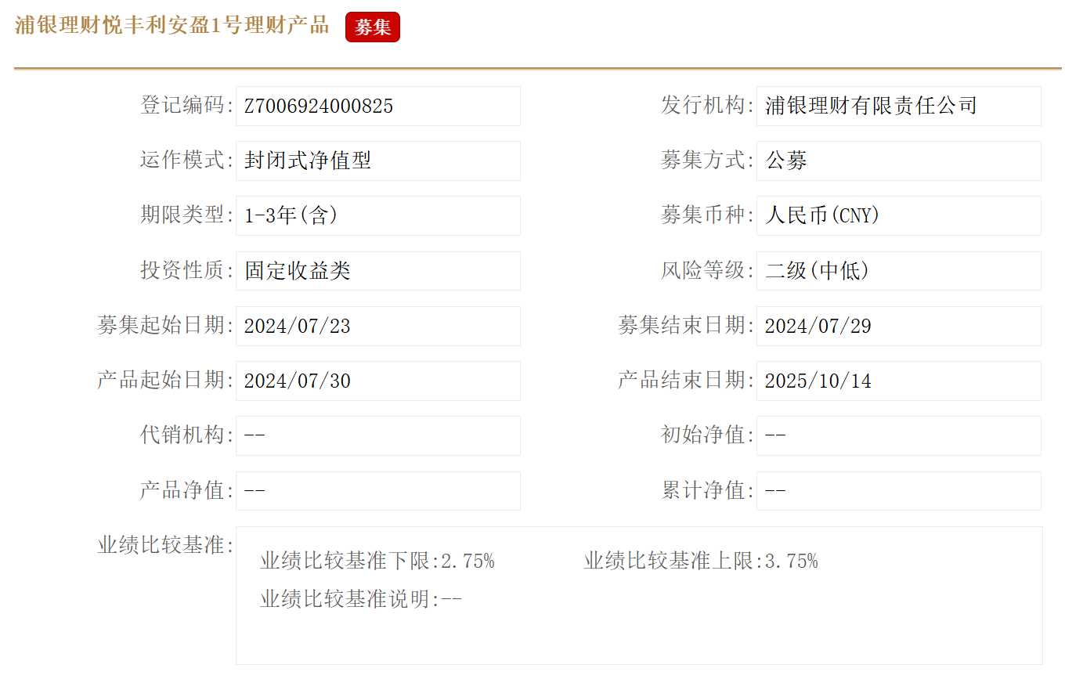Click the empty 代销机构 value field
The image size is (1065, 679).
[x=378, y=435]
